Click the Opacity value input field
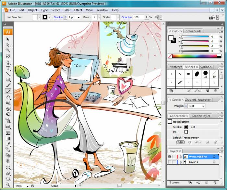 click(x=138, y=17)
